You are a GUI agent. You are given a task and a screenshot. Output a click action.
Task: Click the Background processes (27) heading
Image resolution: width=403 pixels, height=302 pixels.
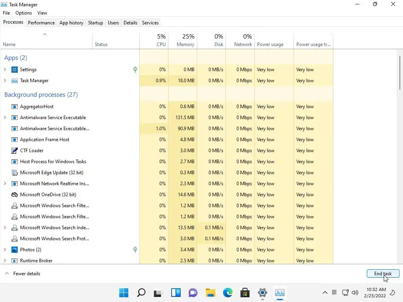point(41,95)
